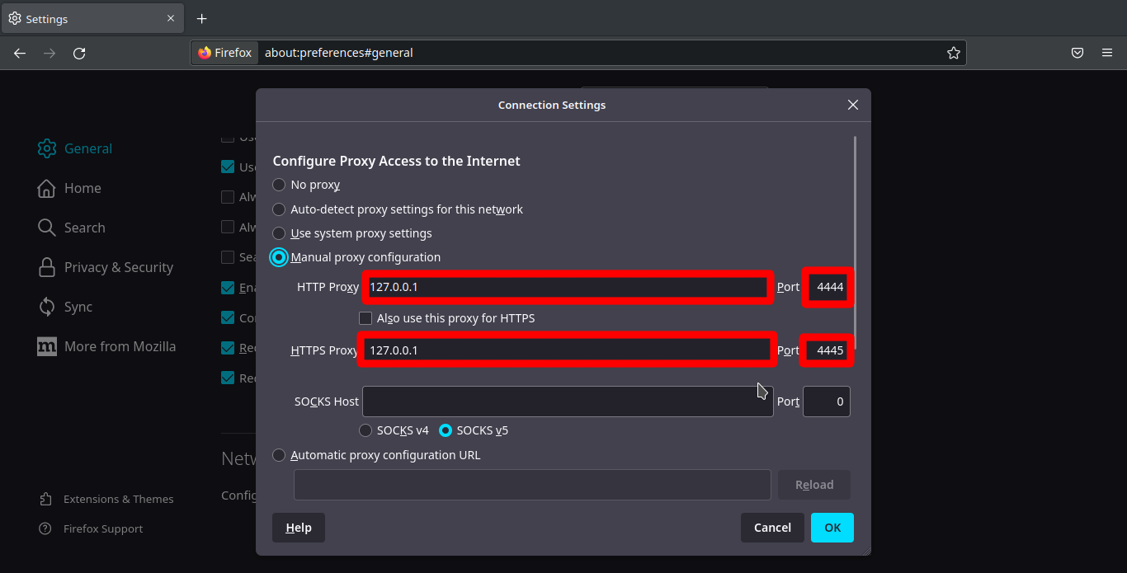
Task: Click the SOCKS Host input field
Action: pos(568,402)
